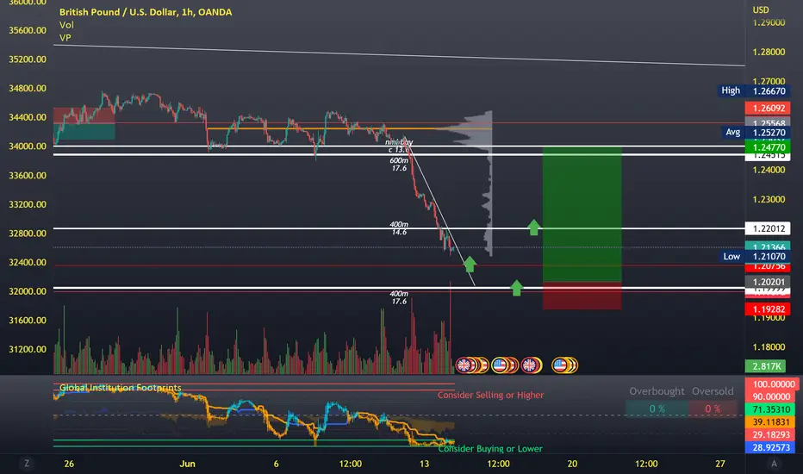Viewport: 803px width, 474px height.
Task: Select the green up arrow on the 1.22012 line
Action: 533,228
